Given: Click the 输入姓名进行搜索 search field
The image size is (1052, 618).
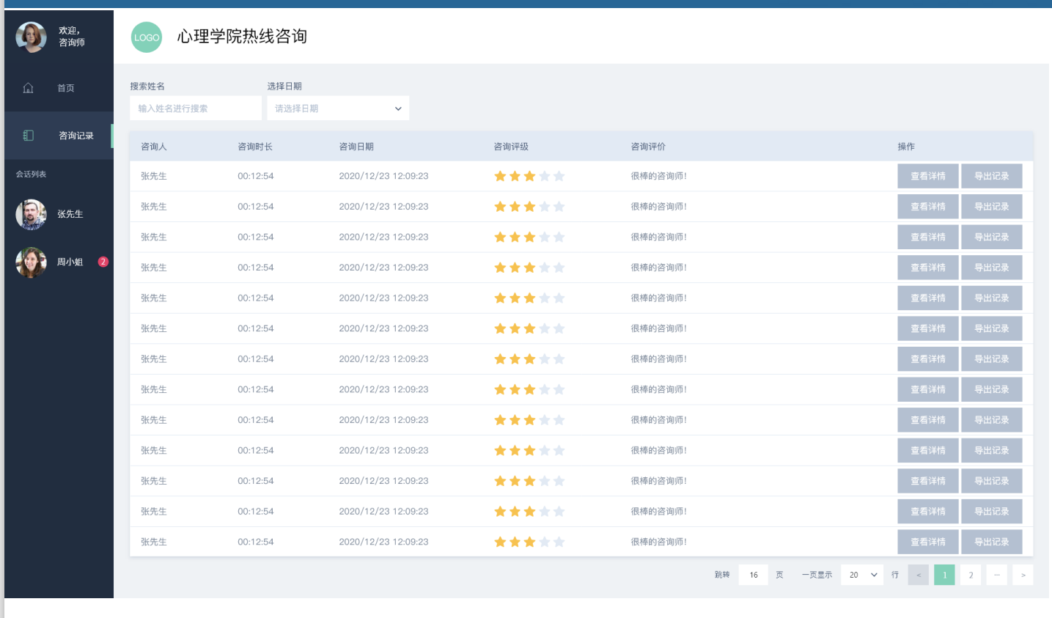Looking at the screenshot, I should pos(196,108).
